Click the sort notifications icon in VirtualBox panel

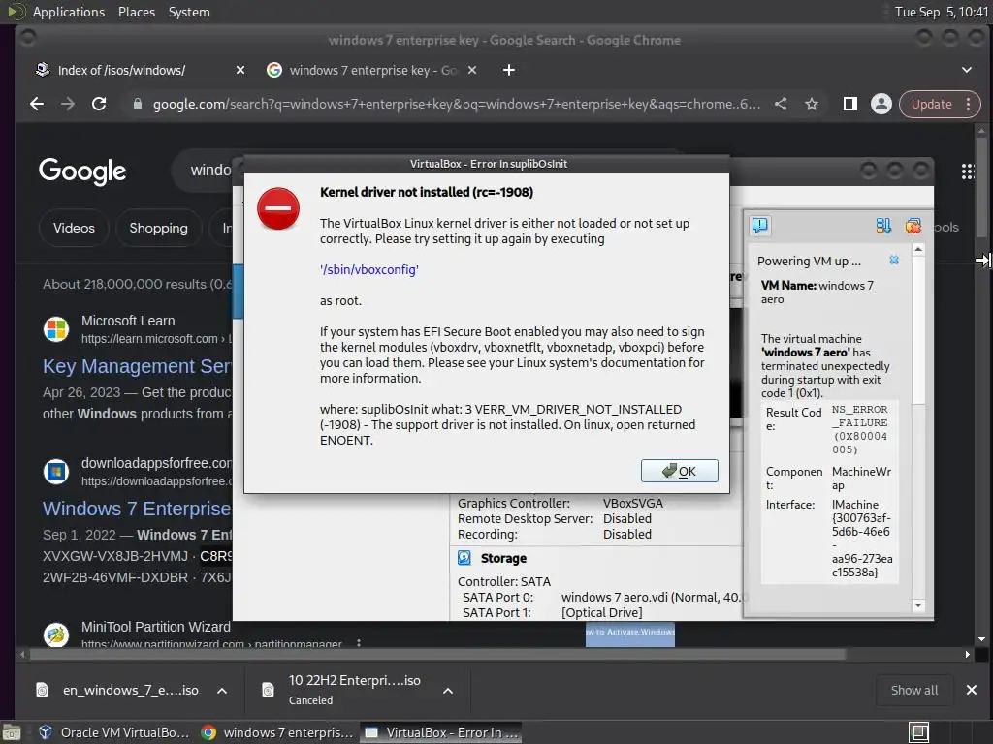tap(883, 225)
